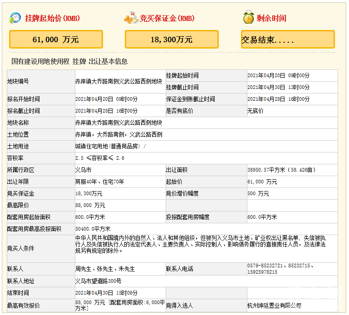Click the coins icon beside 竞买保证金
Viewport: 349px width, 315px height.
point(131,18)
